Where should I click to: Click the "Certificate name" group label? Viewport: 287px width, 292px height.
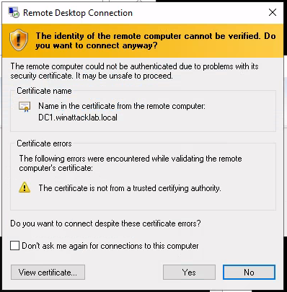click(x=44, y=91)
